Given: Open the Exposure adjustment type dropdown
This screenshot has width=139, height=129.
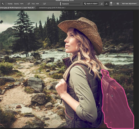Looking at the screenshot, I should tap(72, 4).
